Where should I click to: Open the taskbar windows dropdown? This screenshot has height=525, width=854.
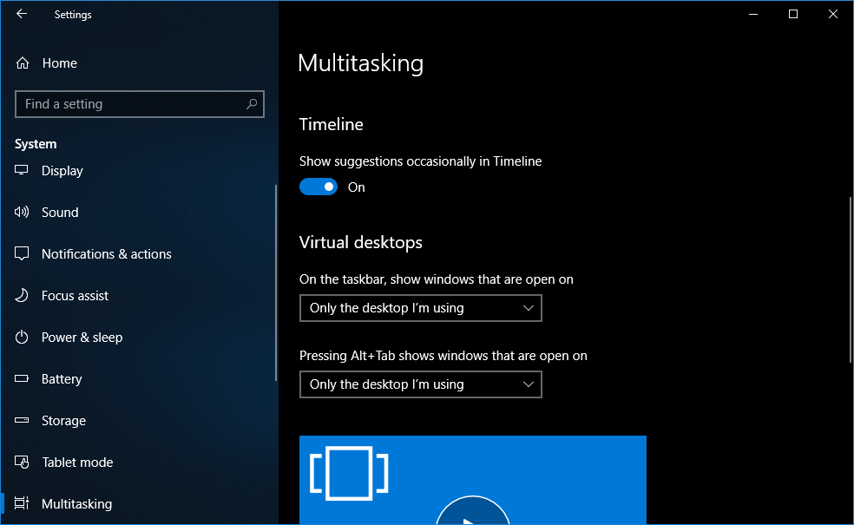[420, 308]
